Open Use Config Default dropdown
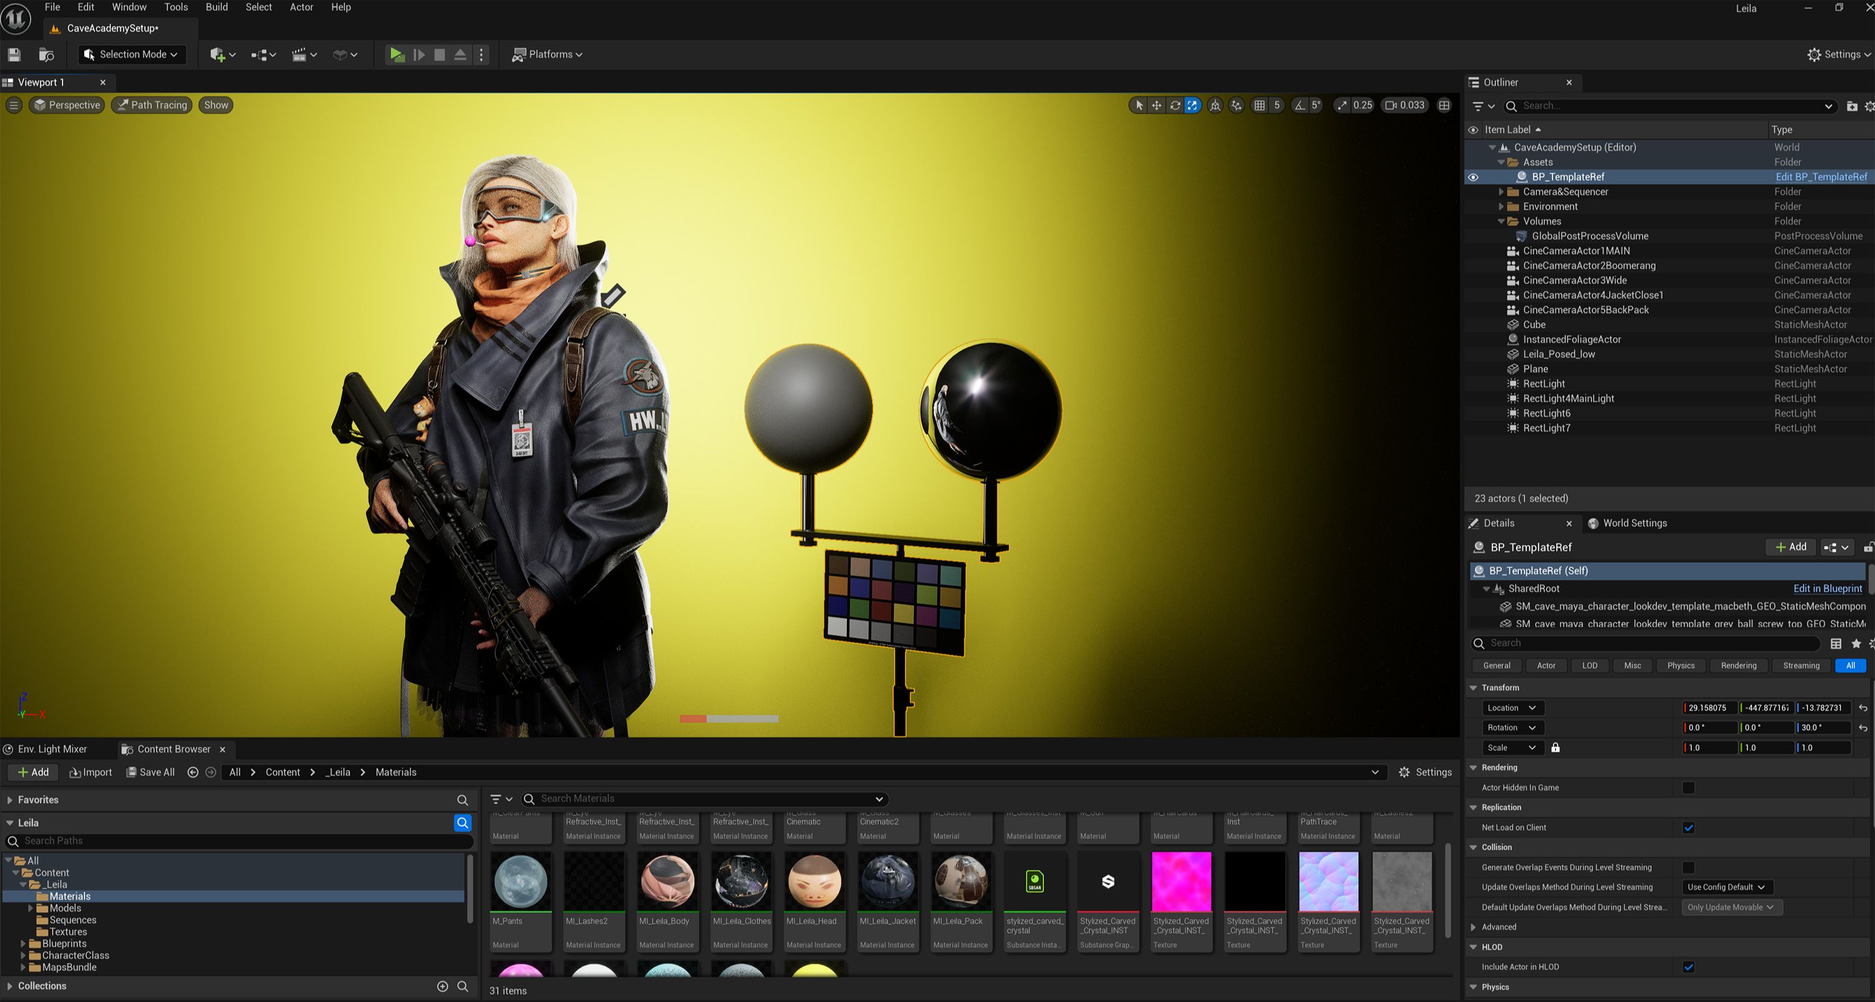1875x1002 pixels. pyautogui.click(x=1726, y=888)
